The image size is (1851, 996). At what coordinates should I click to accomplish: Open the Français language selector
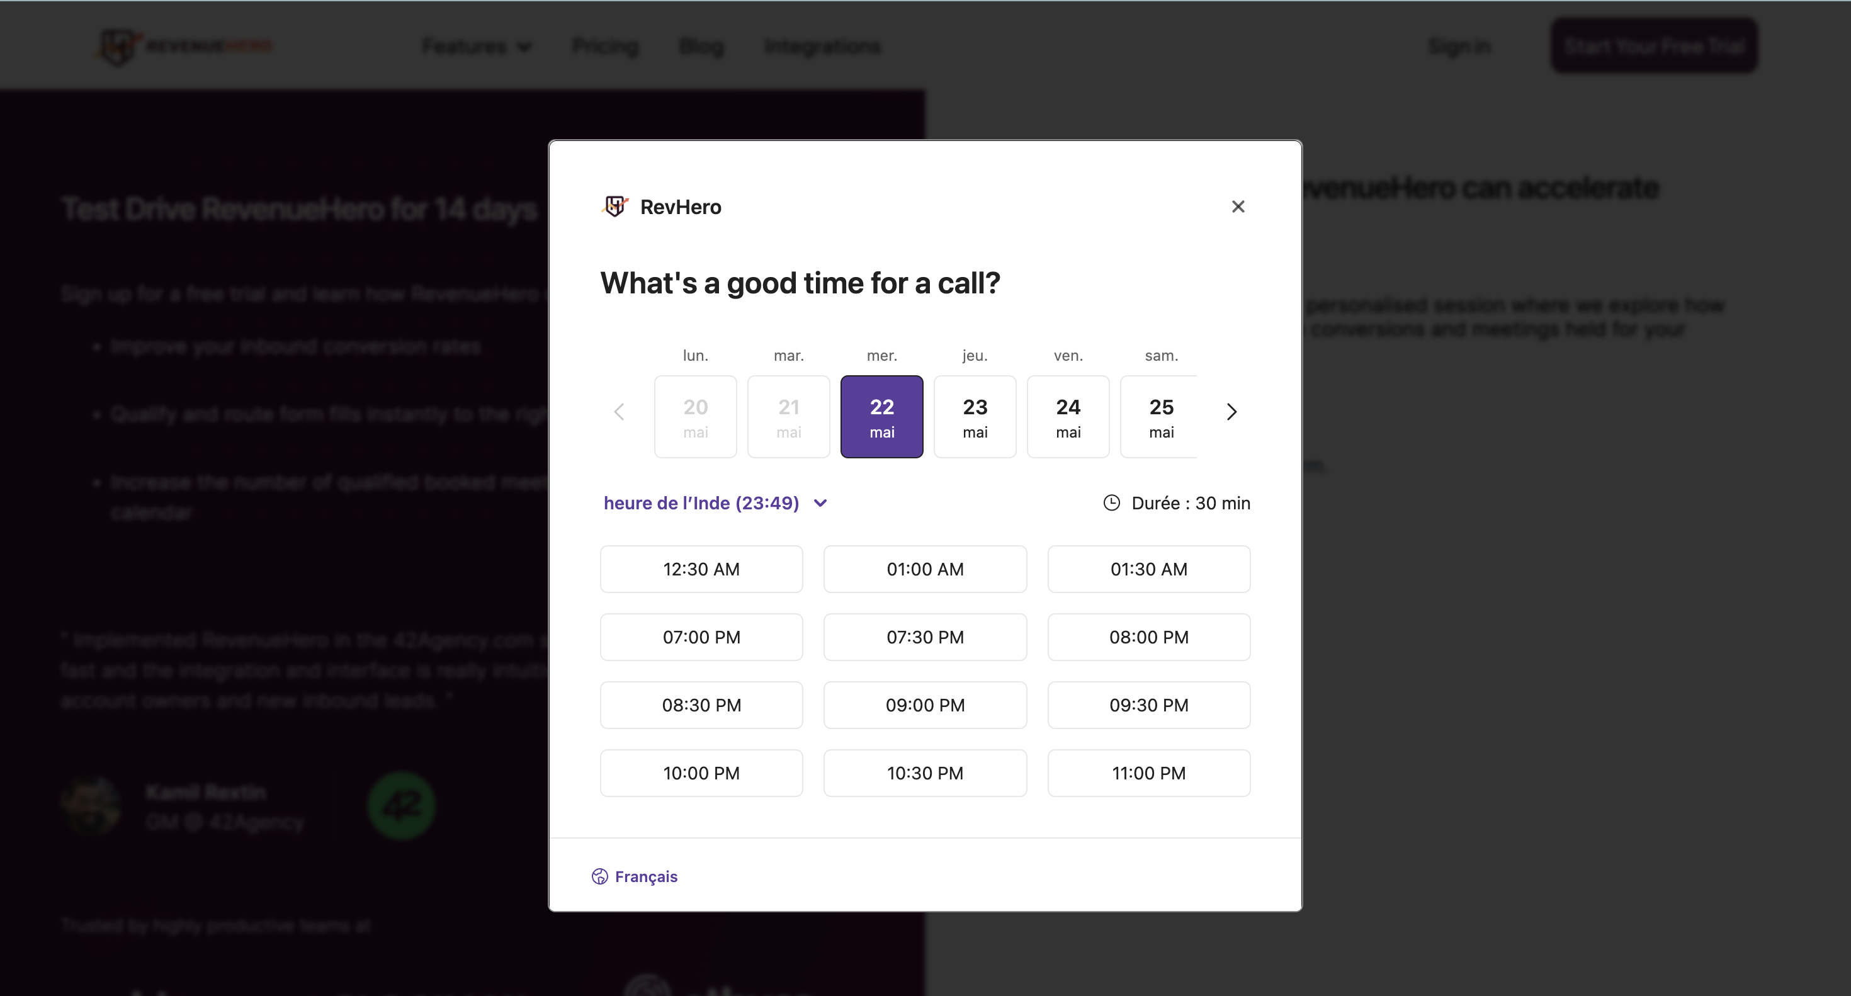pyautogui.click(x=635, y=877)
